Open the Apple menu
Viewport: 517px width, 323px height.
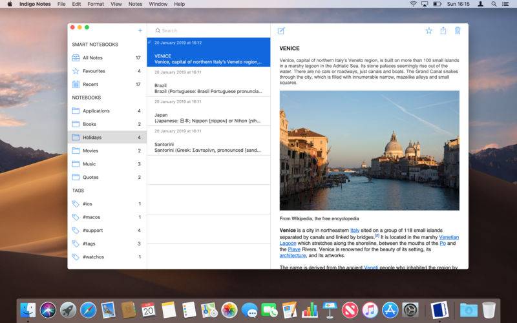point(10,4)
